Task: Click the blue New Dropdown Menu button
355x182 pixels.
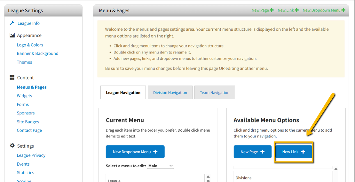Action: coord(135,152)
